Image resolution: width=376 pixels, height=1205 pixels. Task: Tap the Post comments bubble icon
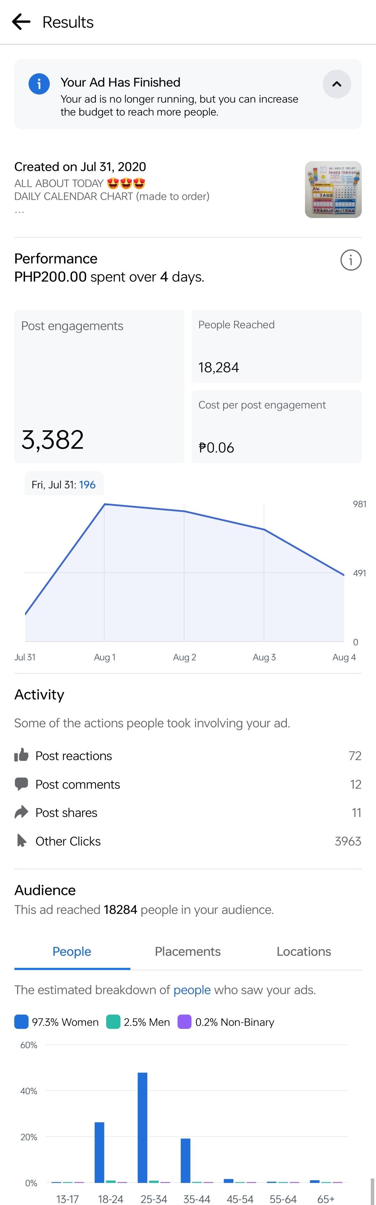point(22,784)
